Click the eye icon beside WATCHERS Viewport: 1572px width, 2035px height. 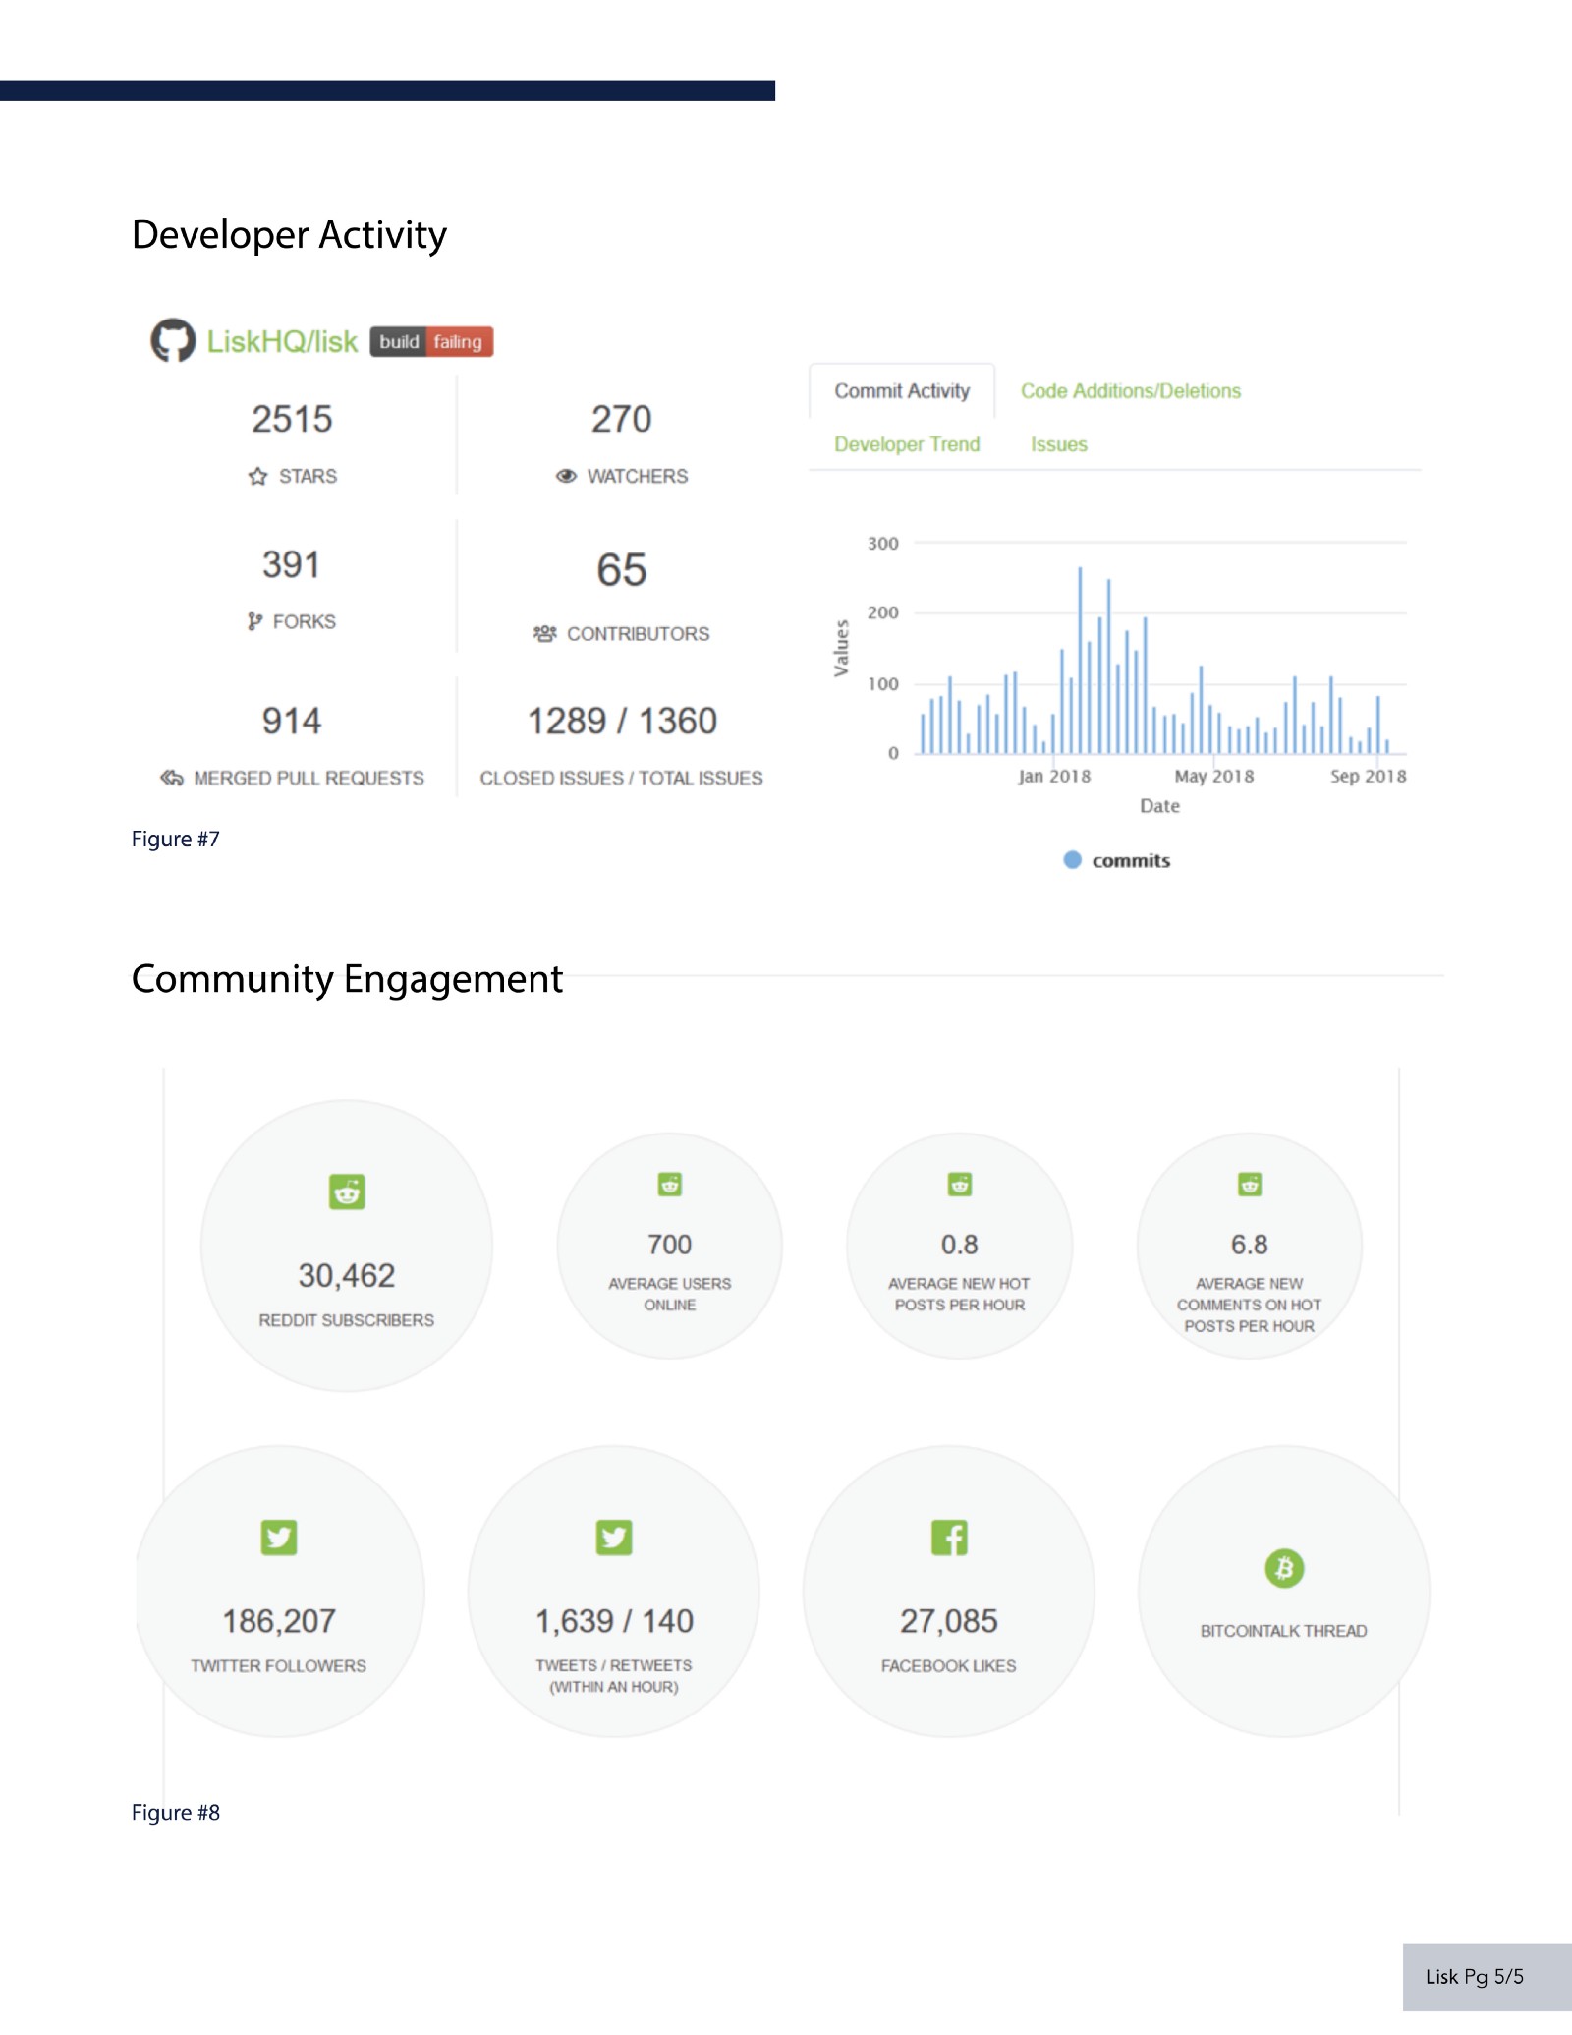(566, 476)
